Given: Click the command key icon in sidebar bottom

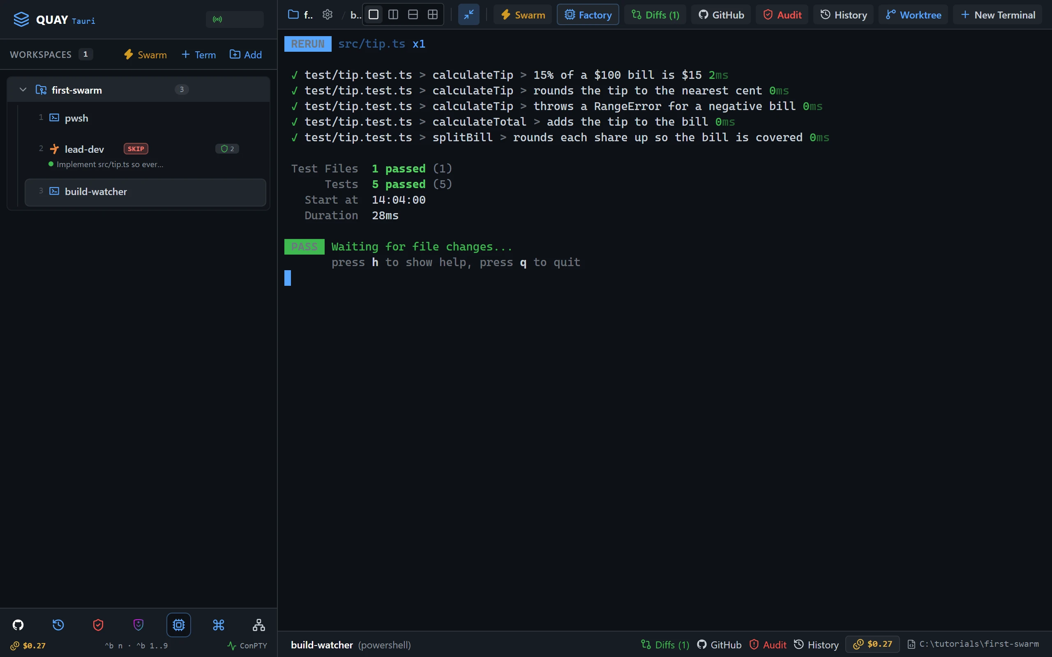Looking at the screenshot, I should 219,625.
